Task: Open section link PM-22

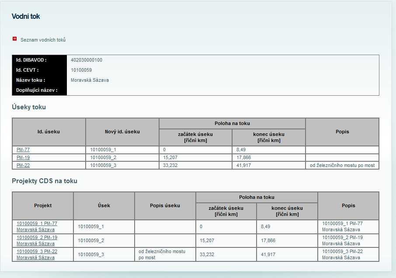Action: (23, 165)
